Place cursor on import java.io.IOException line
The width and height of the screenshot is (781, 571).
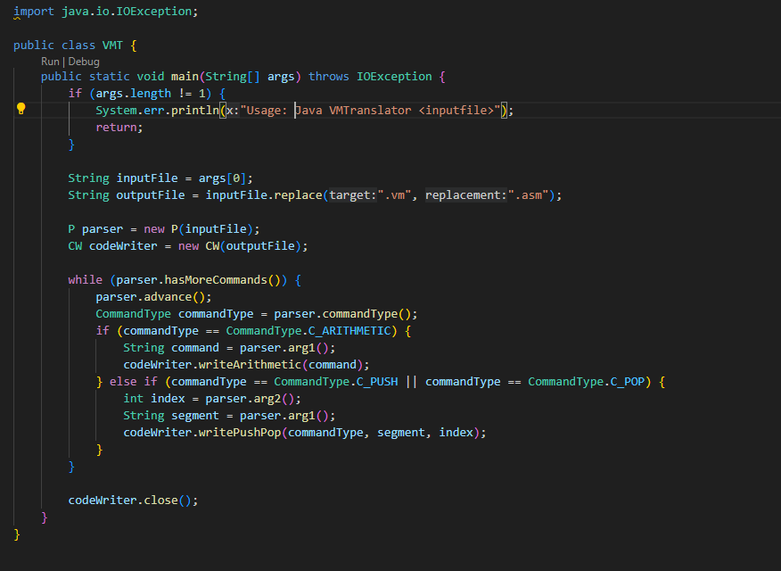pos(107,11)
